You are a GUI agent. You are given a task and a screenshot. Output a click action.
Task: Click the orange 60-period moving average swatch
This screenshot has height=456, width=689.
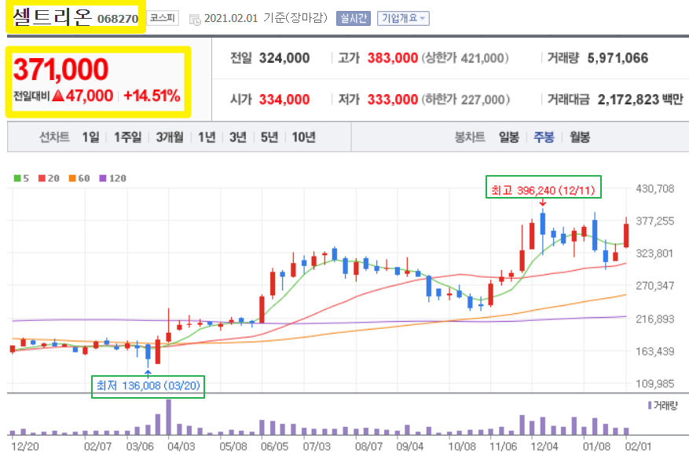[72, 178]
